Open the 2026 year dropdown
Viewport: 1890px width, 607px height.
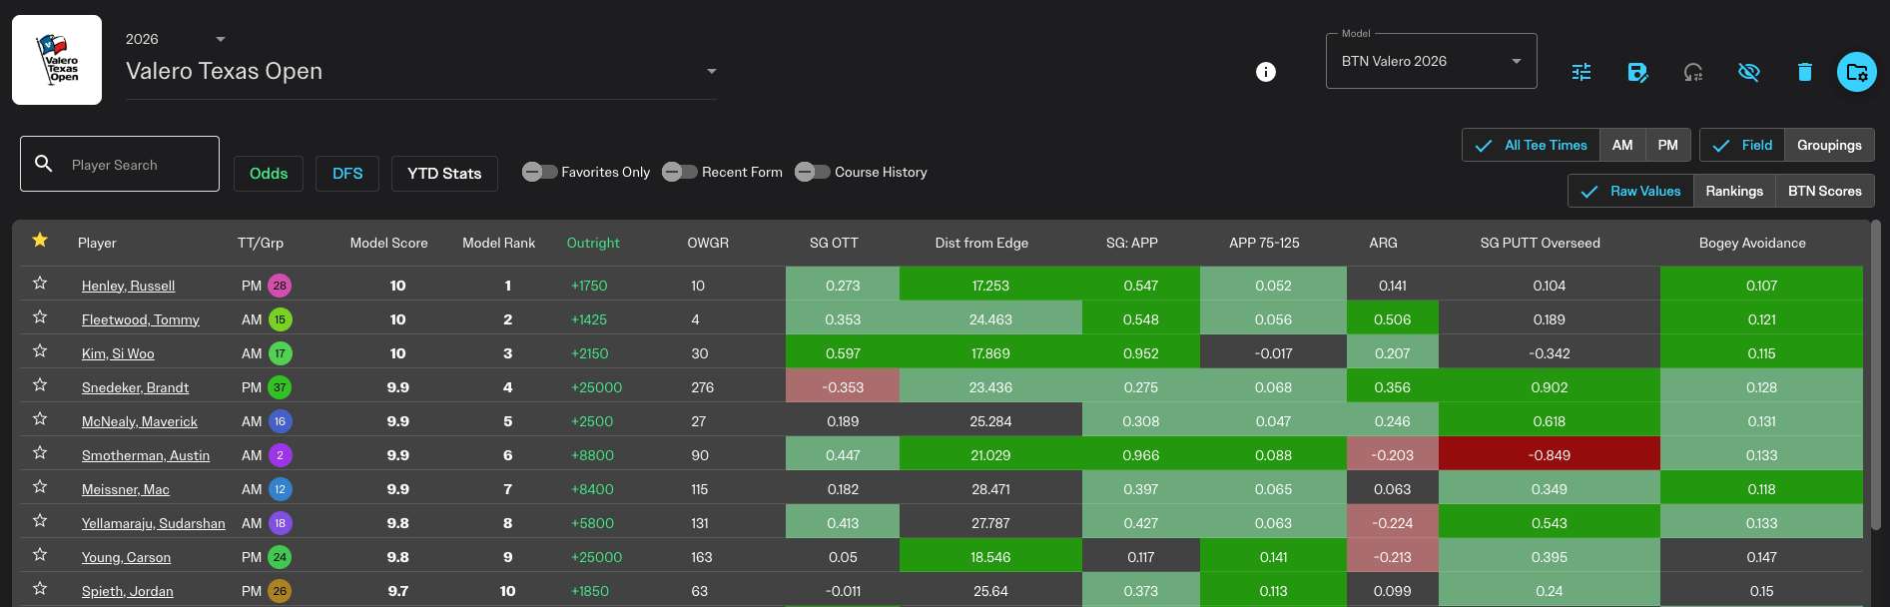pos(176,39)
